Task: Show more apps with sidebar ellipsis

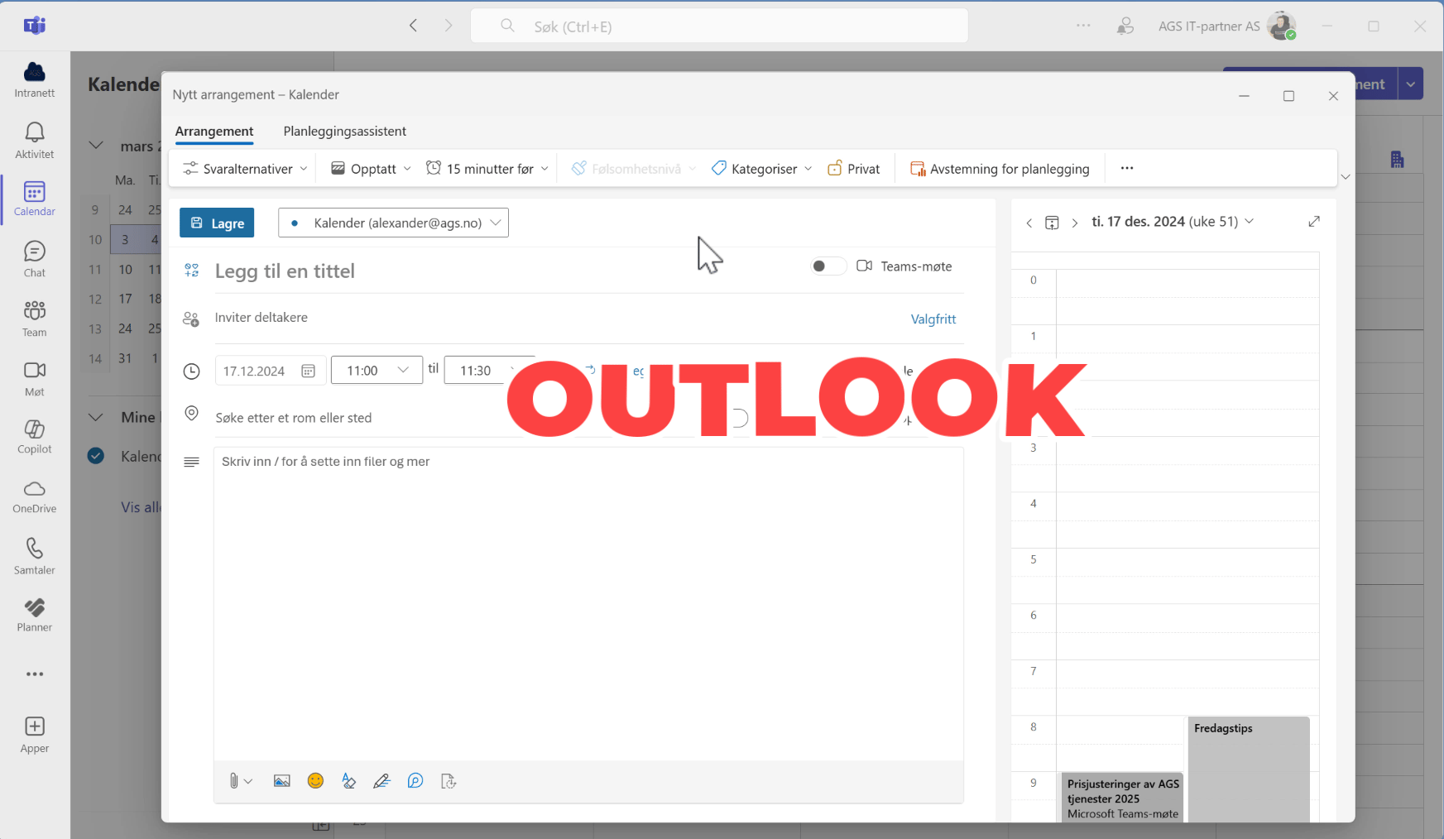Action: pos(35,674)
